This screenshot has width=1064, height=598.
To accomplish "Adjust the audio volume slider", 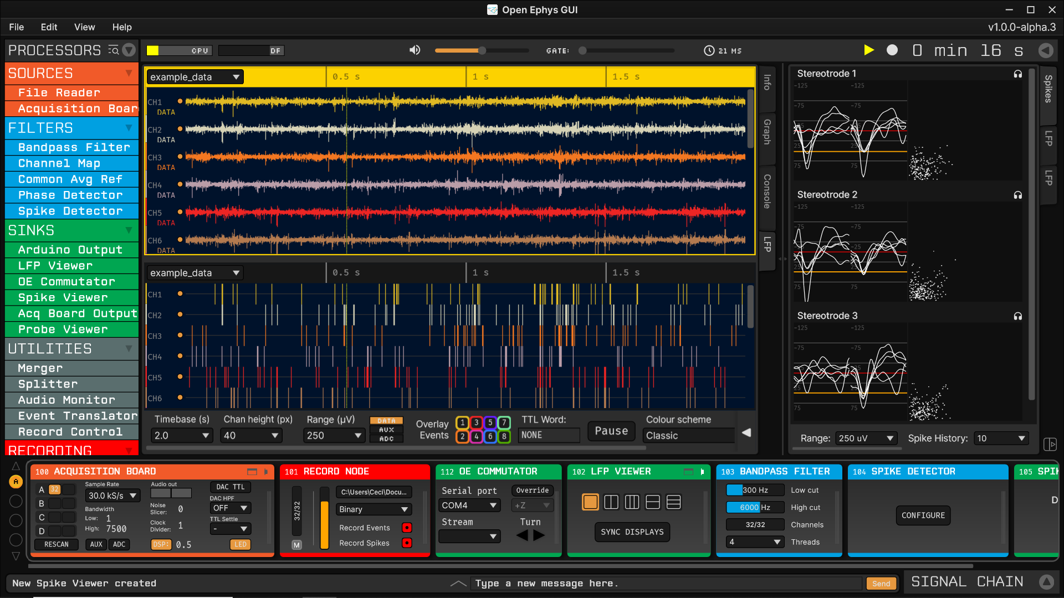I will (482, 50).
